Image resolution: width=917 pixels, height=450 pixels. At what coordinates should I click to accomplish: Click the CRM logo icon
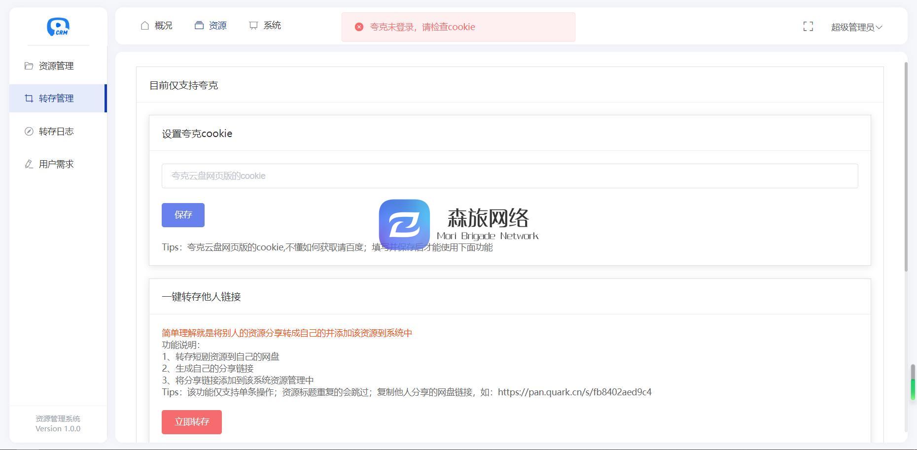click(58, 27)
